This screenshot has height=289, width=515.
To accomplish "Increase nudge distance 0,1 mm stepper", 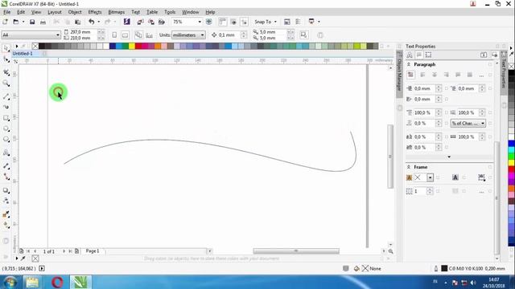I will [244, 33].
